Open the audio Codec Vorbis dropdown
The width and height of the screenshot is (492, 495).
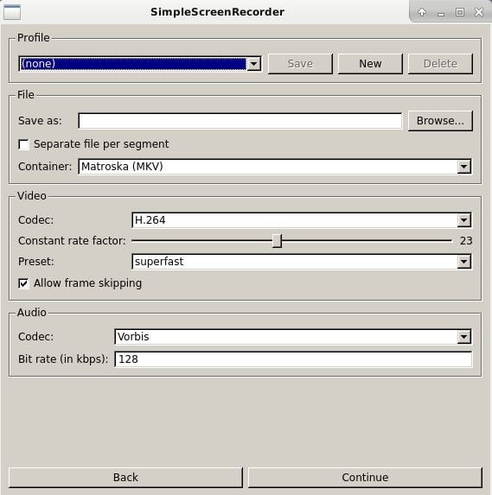coord(293,337)
